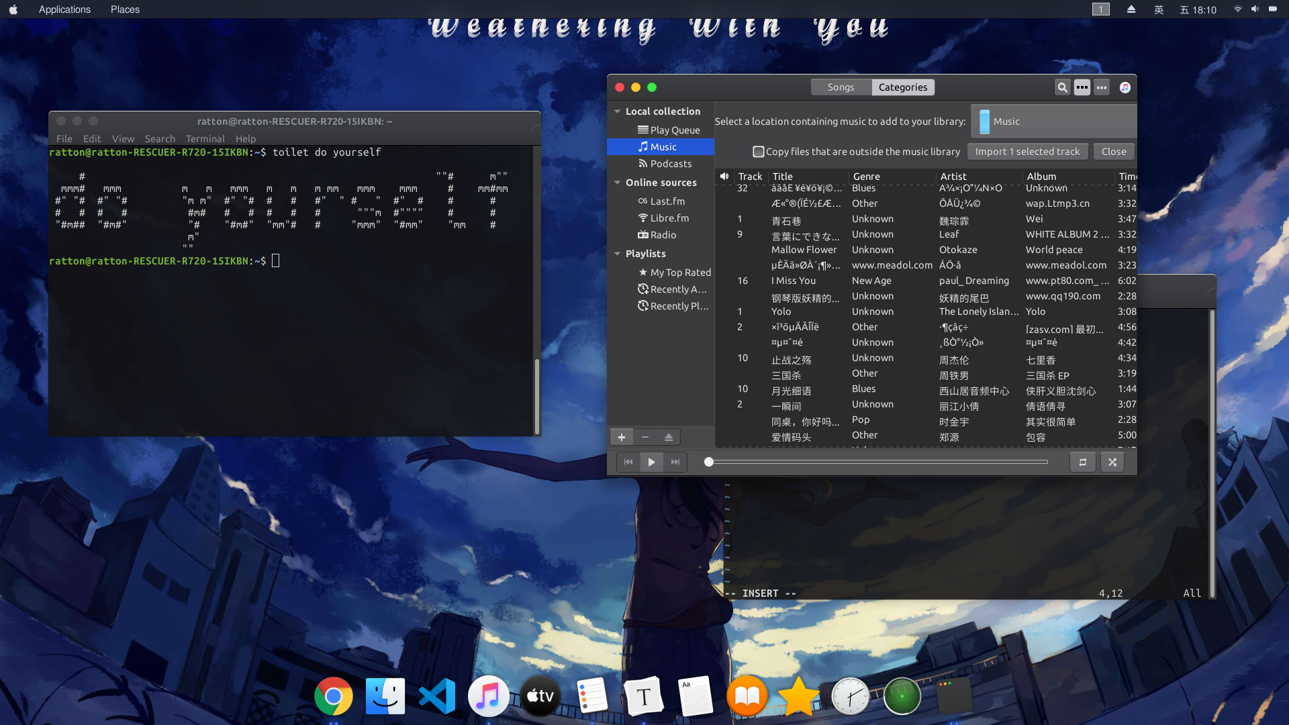Click the play button in music player
The width and height of the screenshot is (1289, 725).
click(x=652, y=461)
